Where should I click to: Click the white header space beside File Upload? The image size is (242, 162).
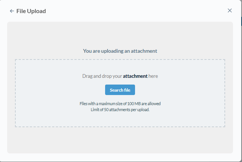136,11
